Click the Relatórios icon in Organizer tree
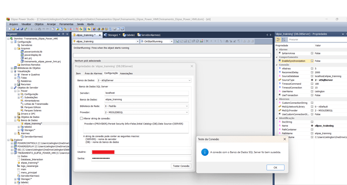The width and height of the screenshot is (347, 185). click(19, 81)
